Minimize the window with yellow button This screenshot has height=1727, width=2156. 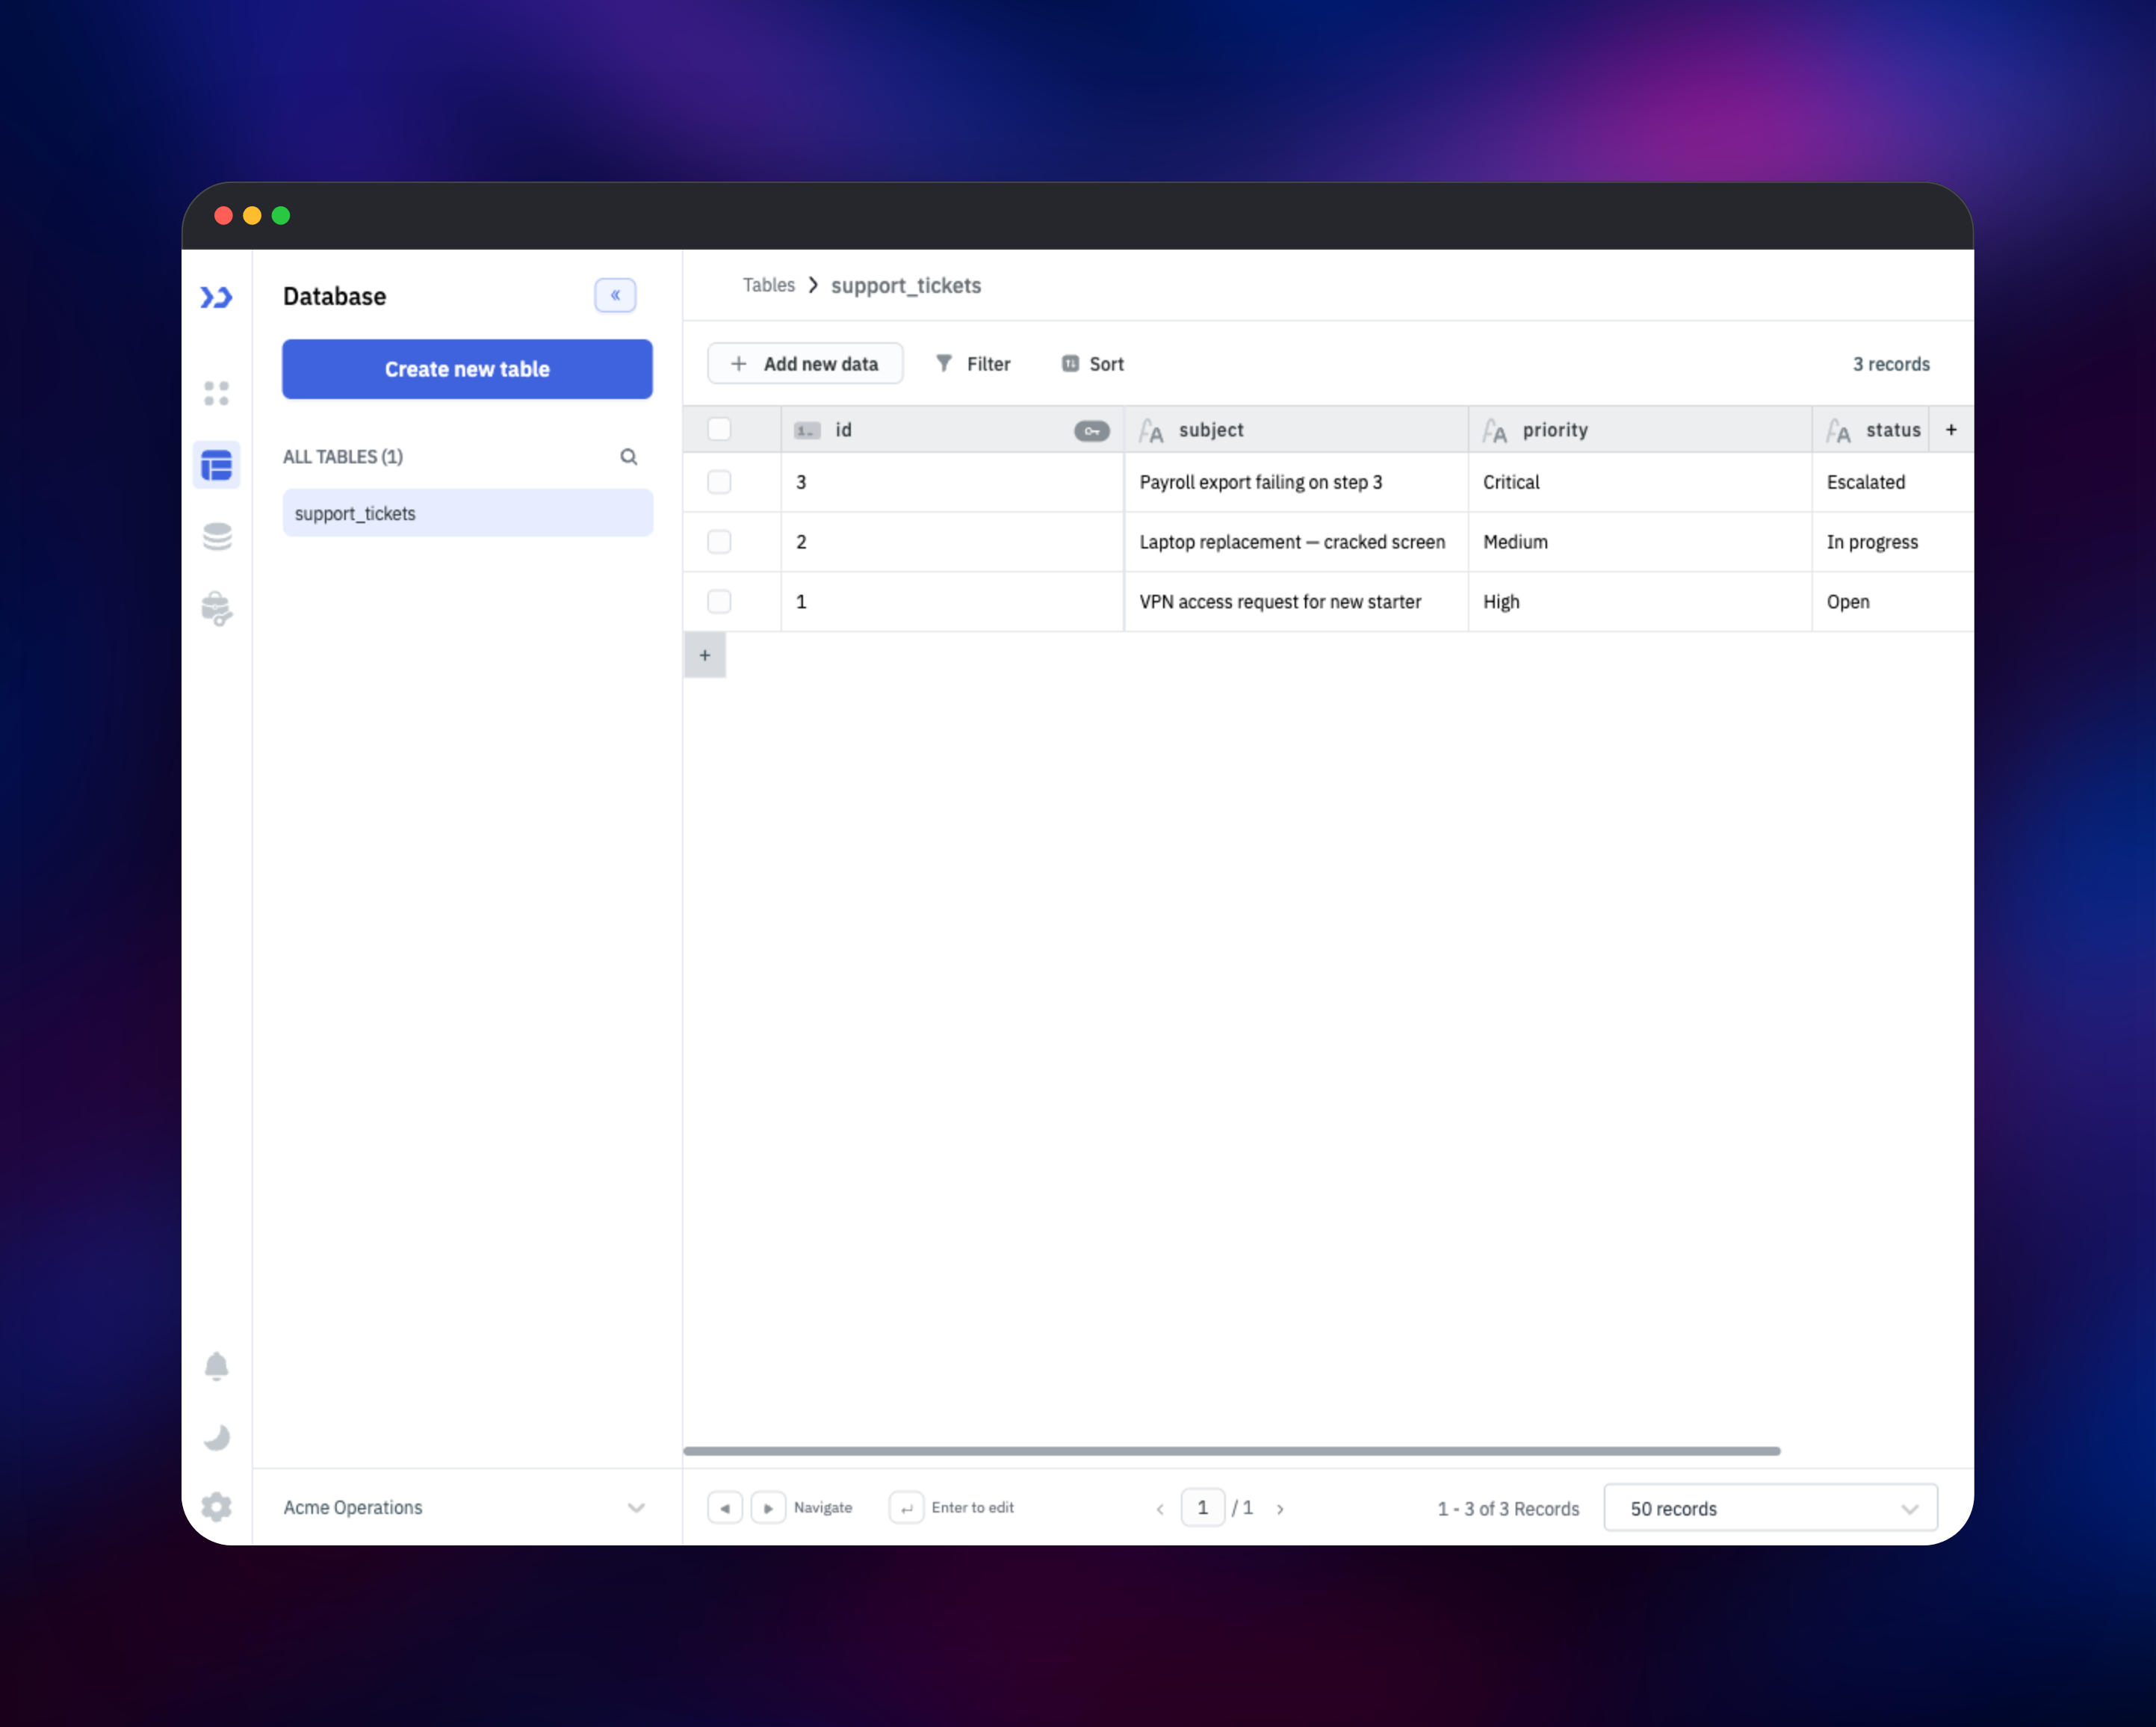(252, 215)
